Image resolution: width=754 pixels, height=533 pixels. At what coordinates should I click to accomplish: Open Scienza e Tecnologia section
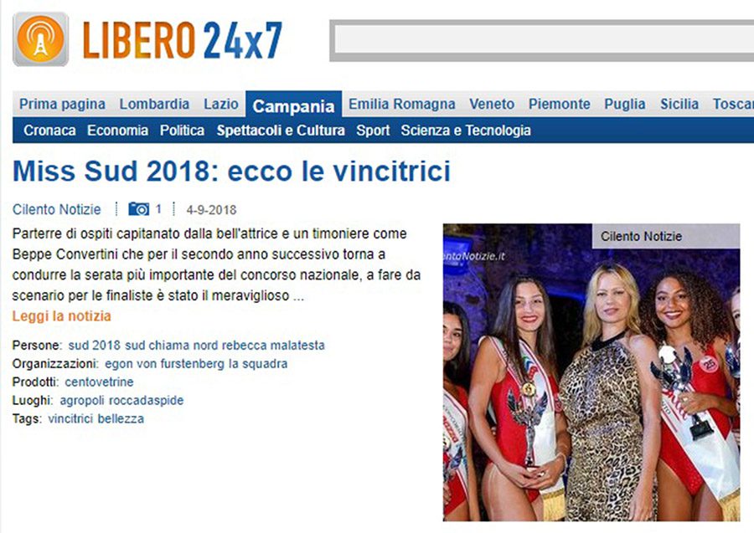[x=466, y=131]
